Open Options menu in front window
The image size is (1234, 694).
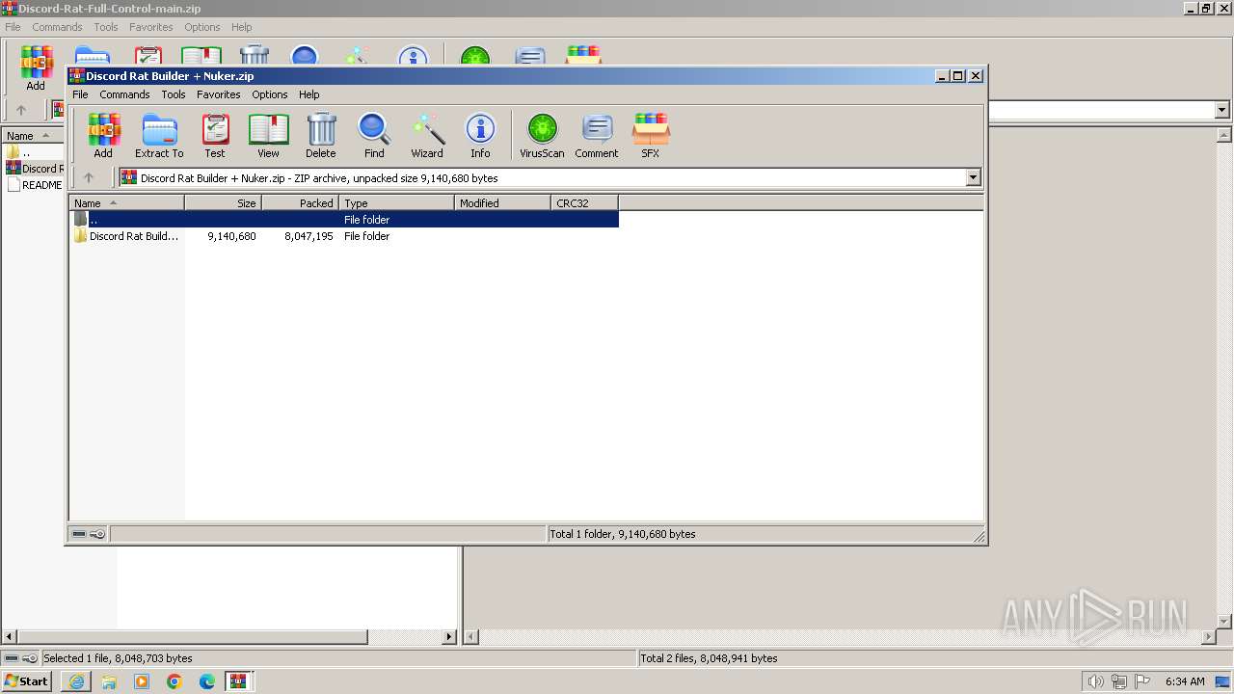click(x=270, y=94)
